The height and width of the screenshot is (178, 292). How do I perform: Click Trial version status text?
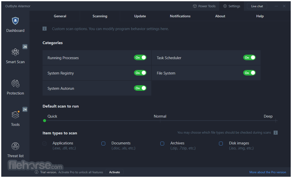(48, 172)
